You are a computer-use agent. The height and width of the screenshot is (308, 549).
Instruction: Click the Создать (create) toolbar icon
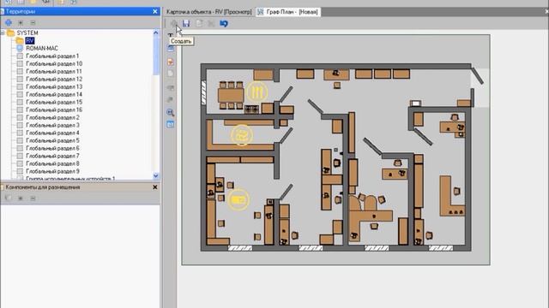coord(173,23)
